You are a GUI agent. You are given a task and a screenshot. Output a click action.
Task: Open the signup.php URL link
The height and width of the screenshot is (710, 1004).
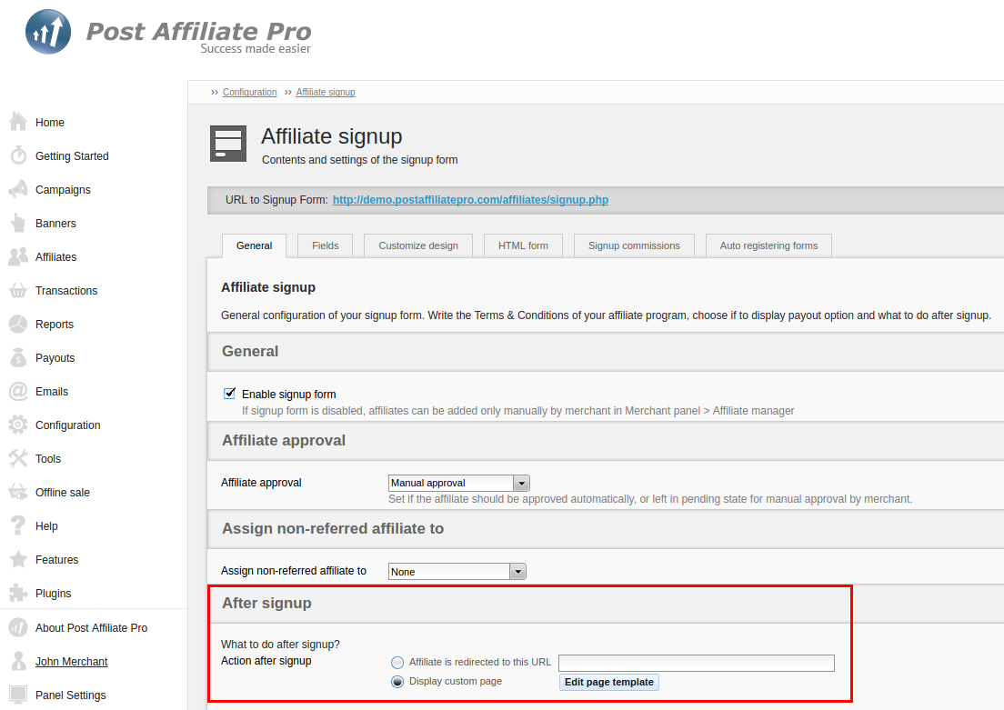pos(471,200)
